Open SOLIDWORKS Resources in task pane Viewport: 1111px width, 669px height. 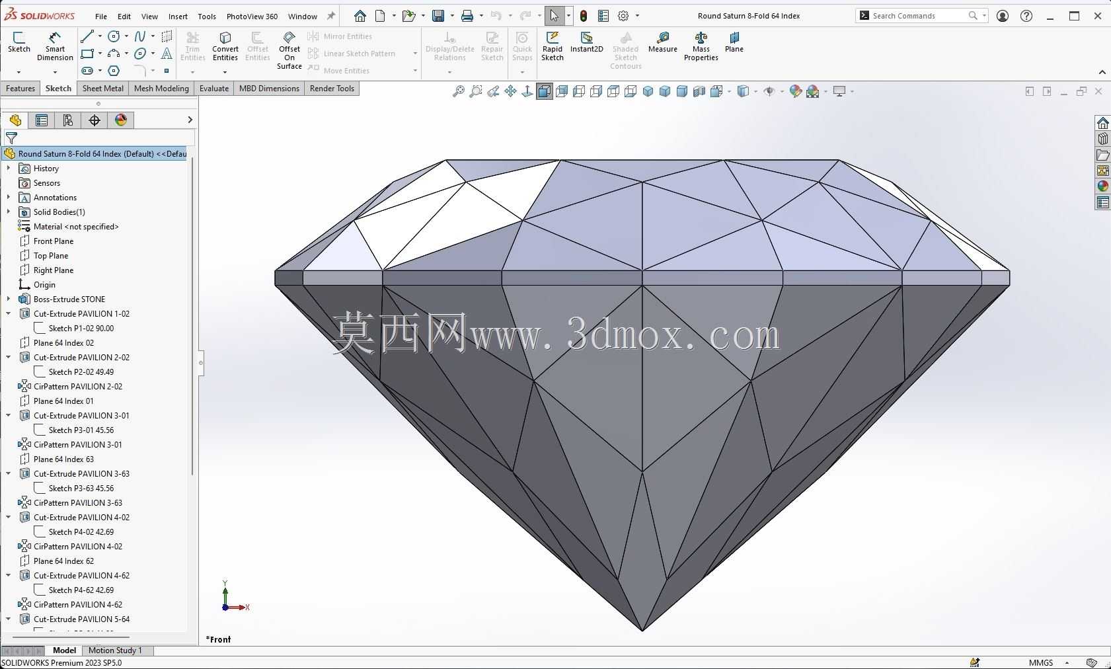point(1102,123)
